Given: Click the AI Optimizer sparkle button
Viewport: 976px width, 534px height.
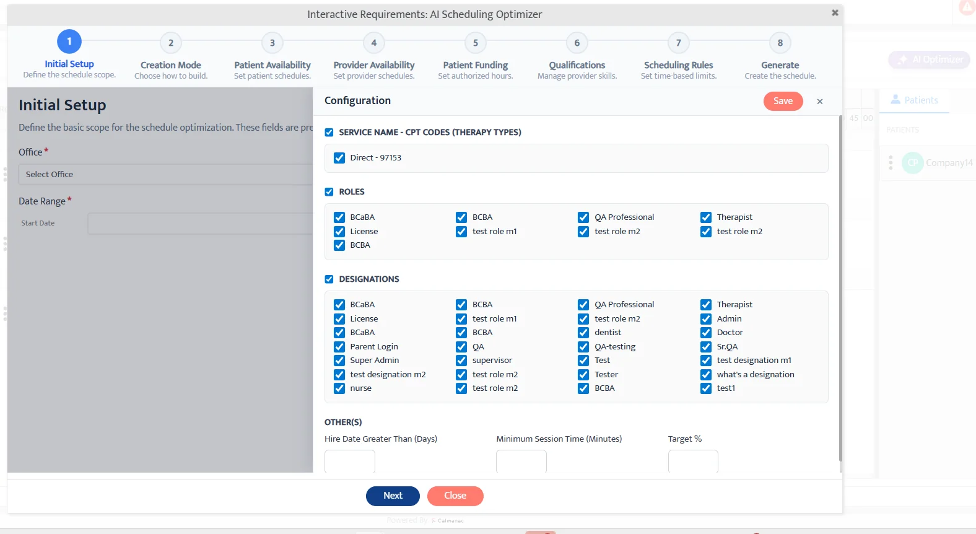Looking at the screenshot, I should click(x=930, y=59).
